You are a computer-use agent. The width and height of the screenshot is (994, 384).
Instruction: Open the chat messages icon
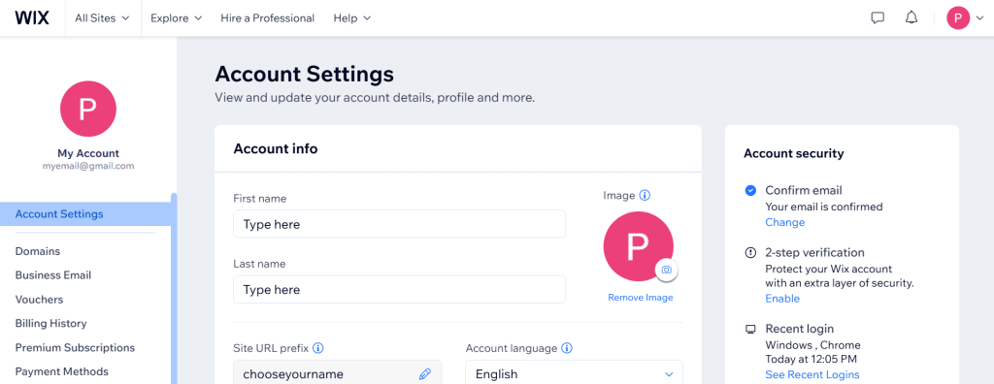pyautogui.click(x=878, y=17)
